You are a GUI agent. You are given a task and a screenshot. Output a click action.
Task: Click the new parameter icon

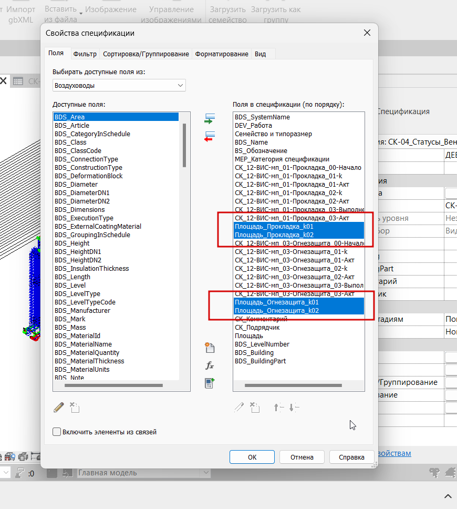(210, 348)
